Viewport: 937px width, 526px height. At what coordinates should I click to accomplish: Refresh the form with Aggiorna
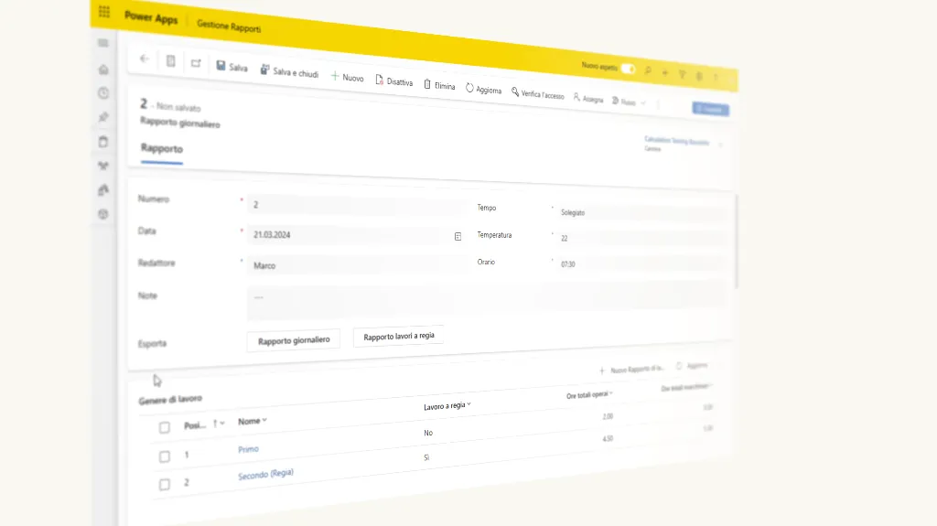tap(483, 89)
